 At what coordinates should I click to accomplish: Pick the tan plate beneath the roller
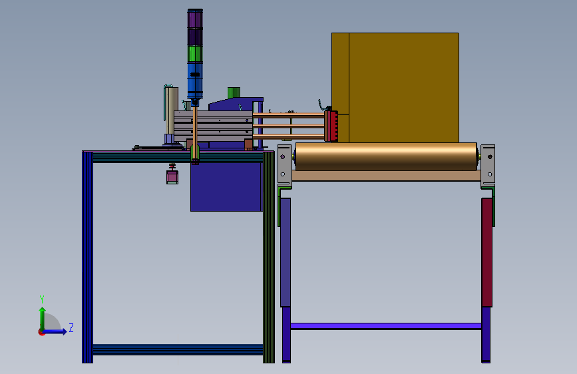coord(386,176)
